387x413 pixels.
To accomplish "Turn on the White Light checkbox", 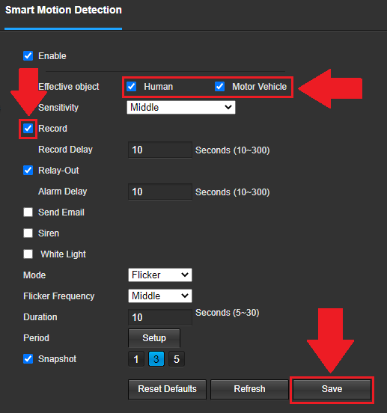I will pyautogui.click(x=28, y=254).
